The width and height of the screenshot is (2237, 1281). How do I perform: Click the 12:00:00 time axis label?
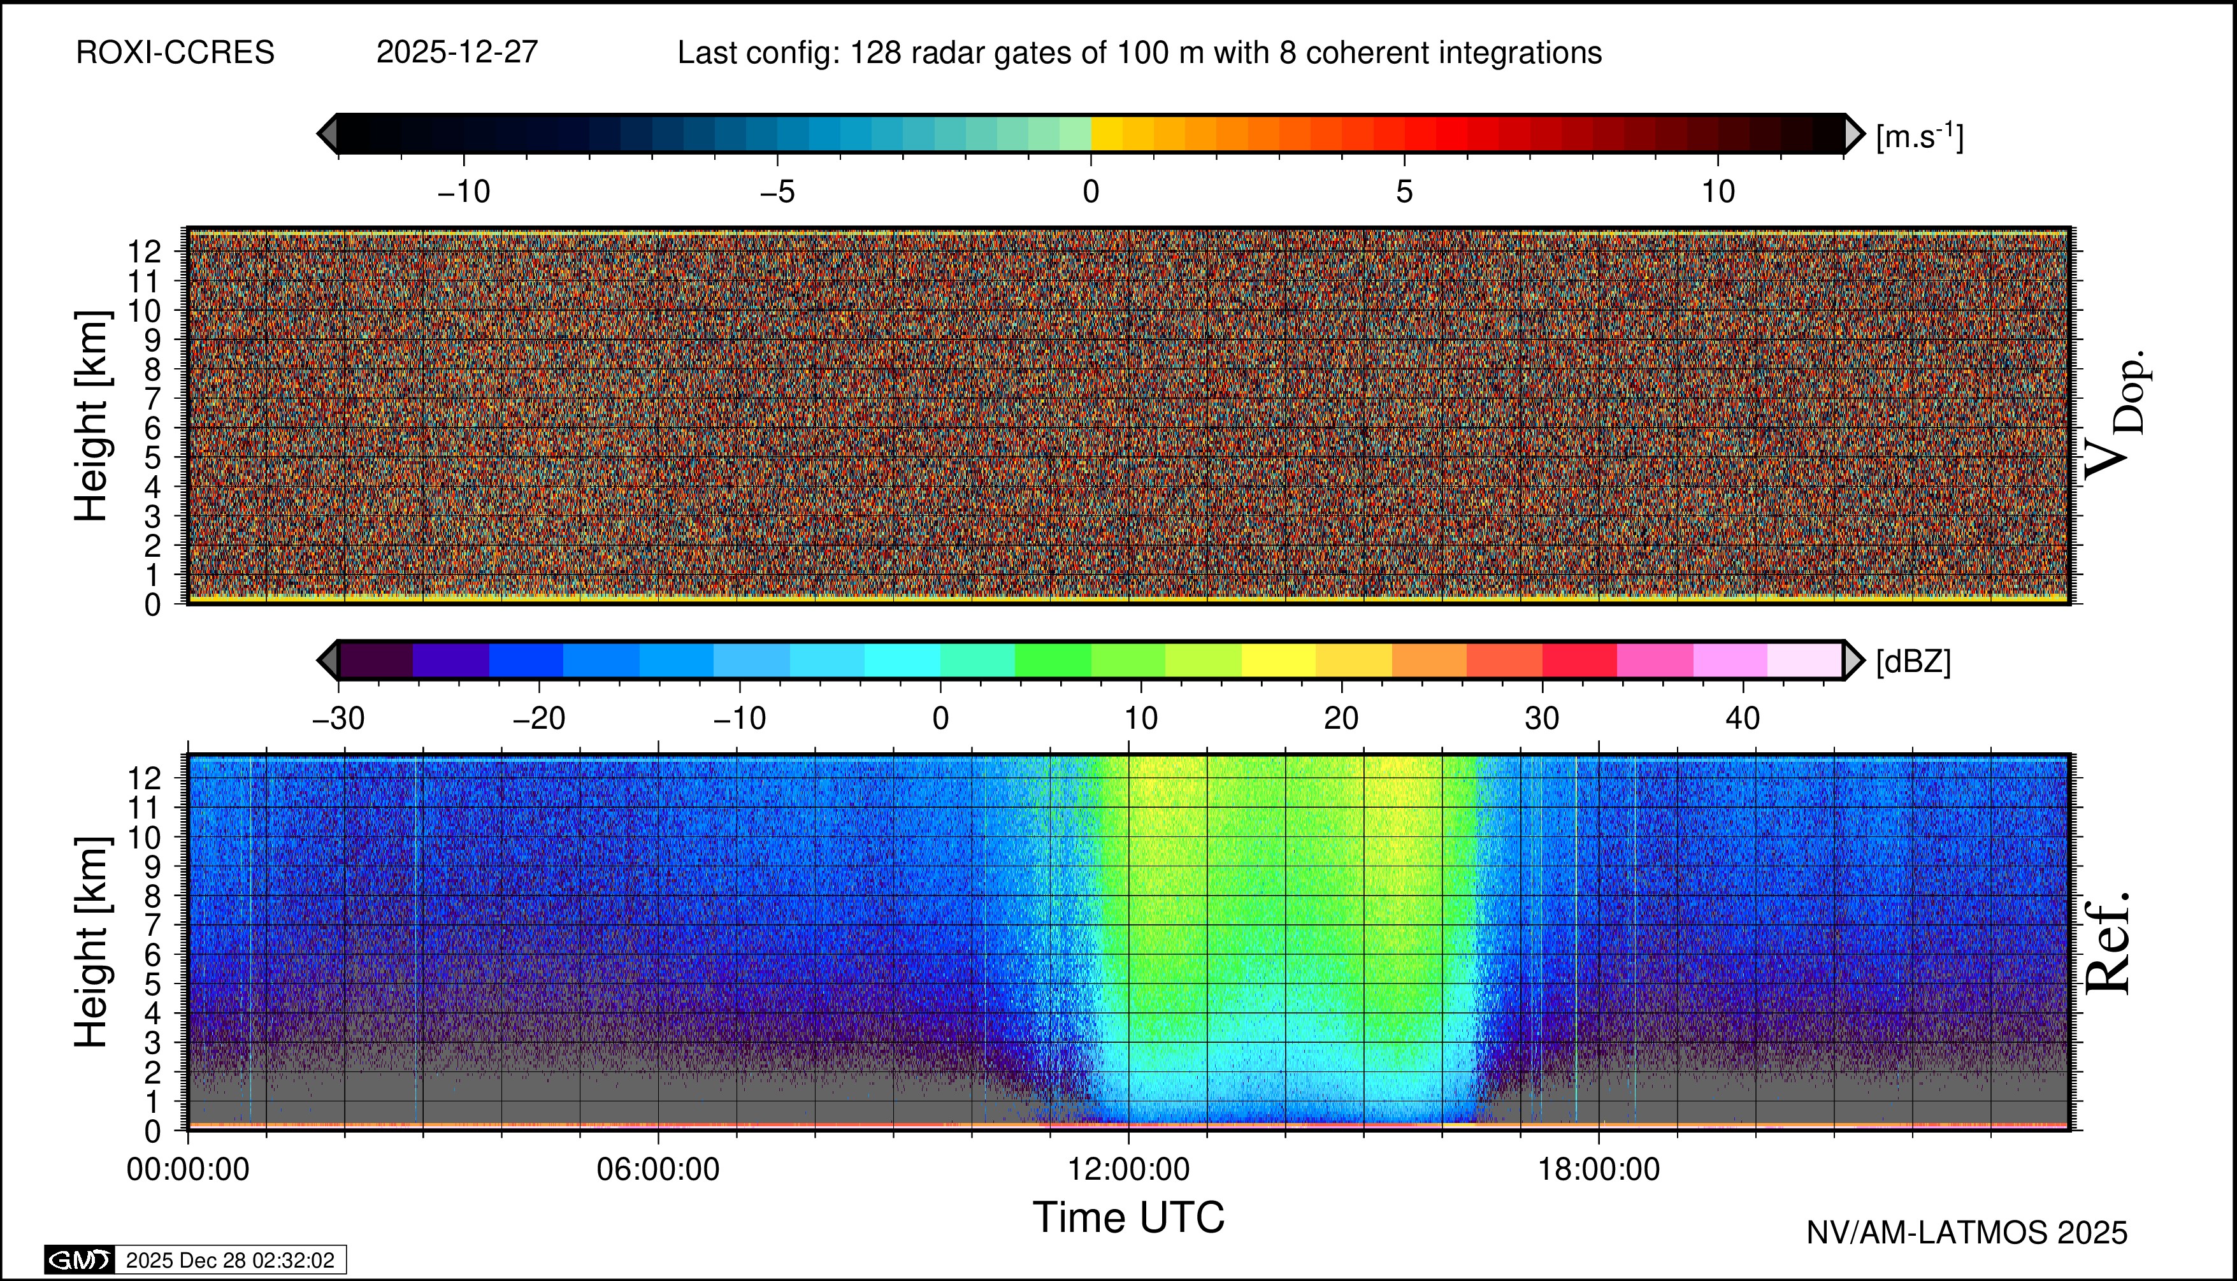1128,1170
